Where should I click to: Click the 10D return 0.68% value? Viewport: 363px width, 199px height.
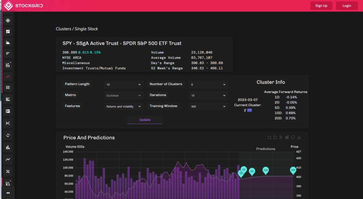(x=291, y=113)
